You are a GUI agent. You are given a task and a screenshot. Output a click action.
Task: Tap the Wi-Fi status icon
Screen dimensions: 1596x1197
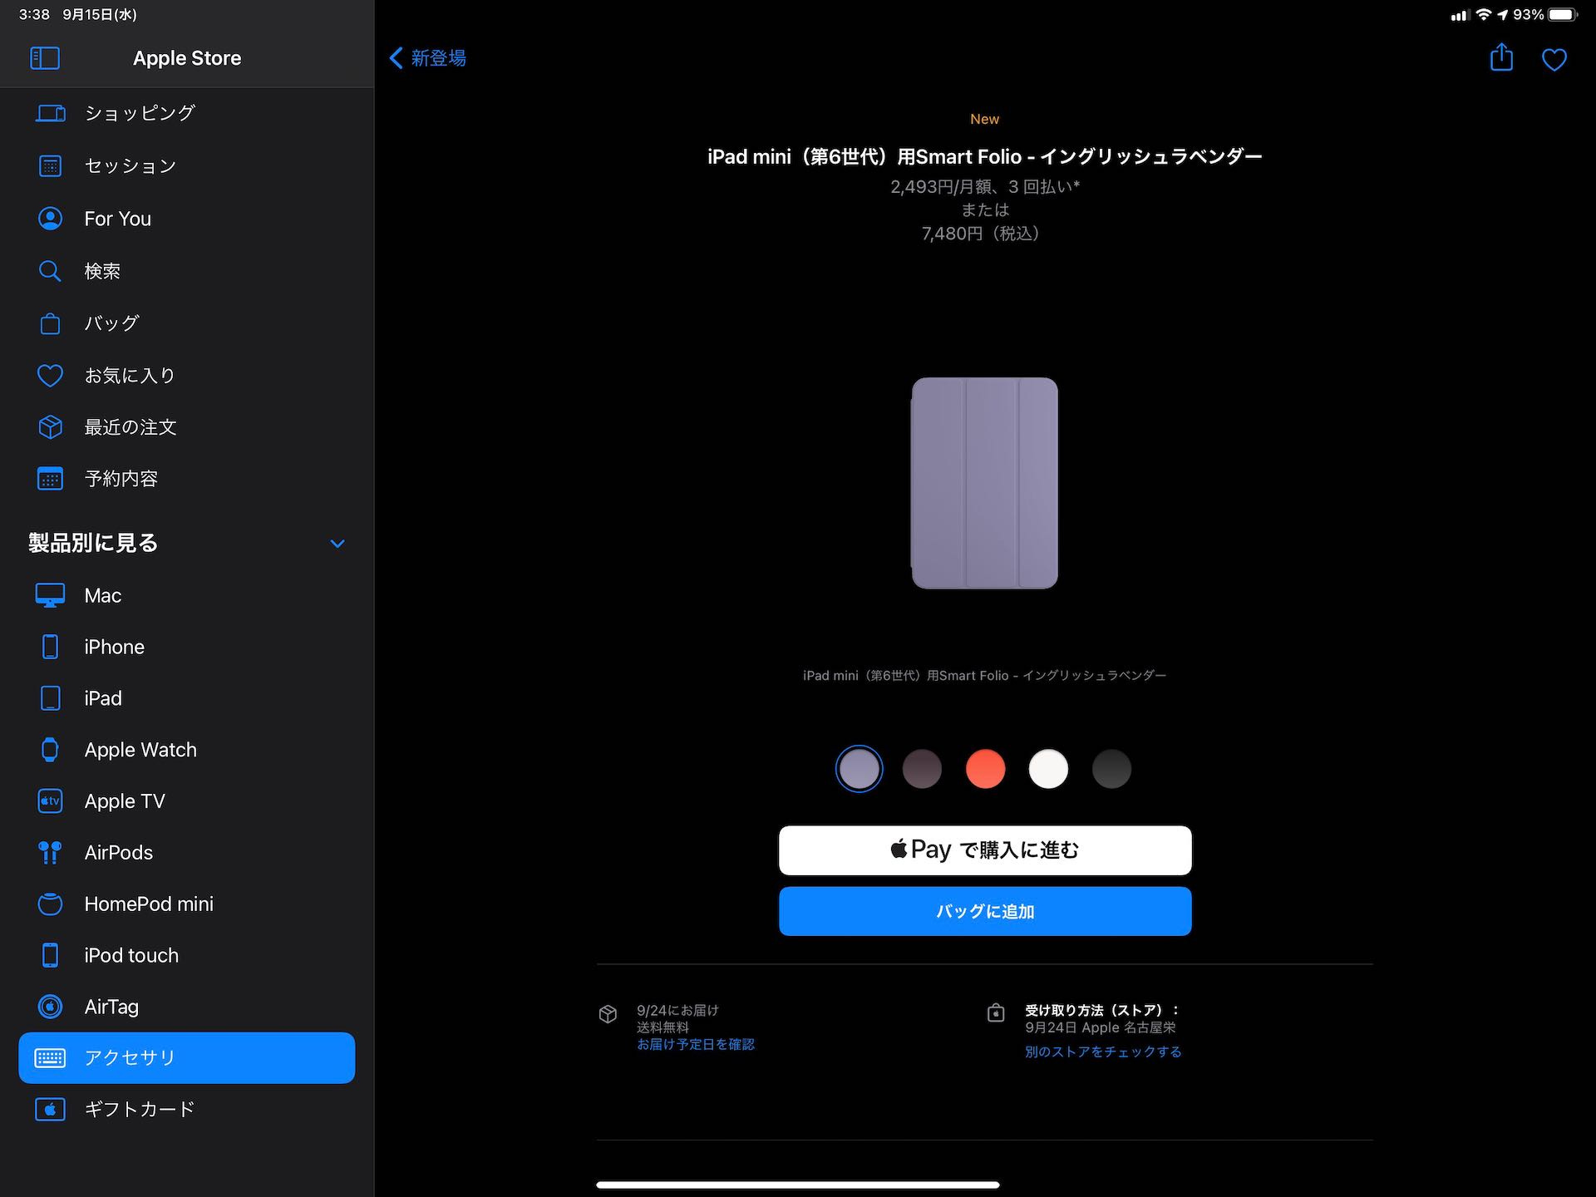[1483, 14]
